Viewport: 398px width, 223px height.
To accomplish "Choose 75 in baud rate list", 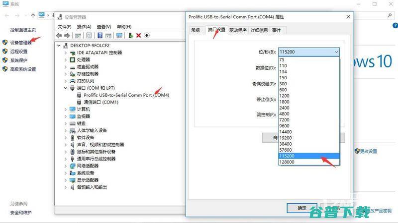I will [x=309, y=59].
